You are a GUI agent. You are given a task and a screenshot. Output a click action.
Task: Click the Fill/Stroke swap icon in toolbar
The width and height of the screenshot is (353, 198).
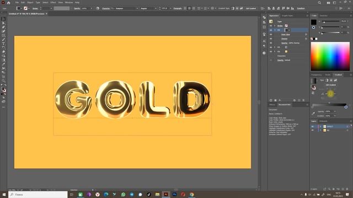(5, 86)
